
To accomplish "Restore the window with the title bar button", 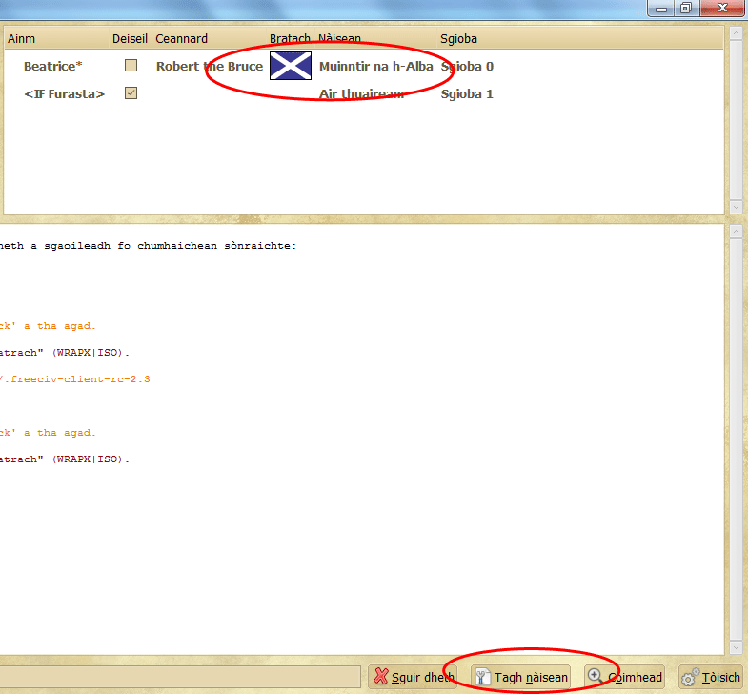I will (685, 8).
